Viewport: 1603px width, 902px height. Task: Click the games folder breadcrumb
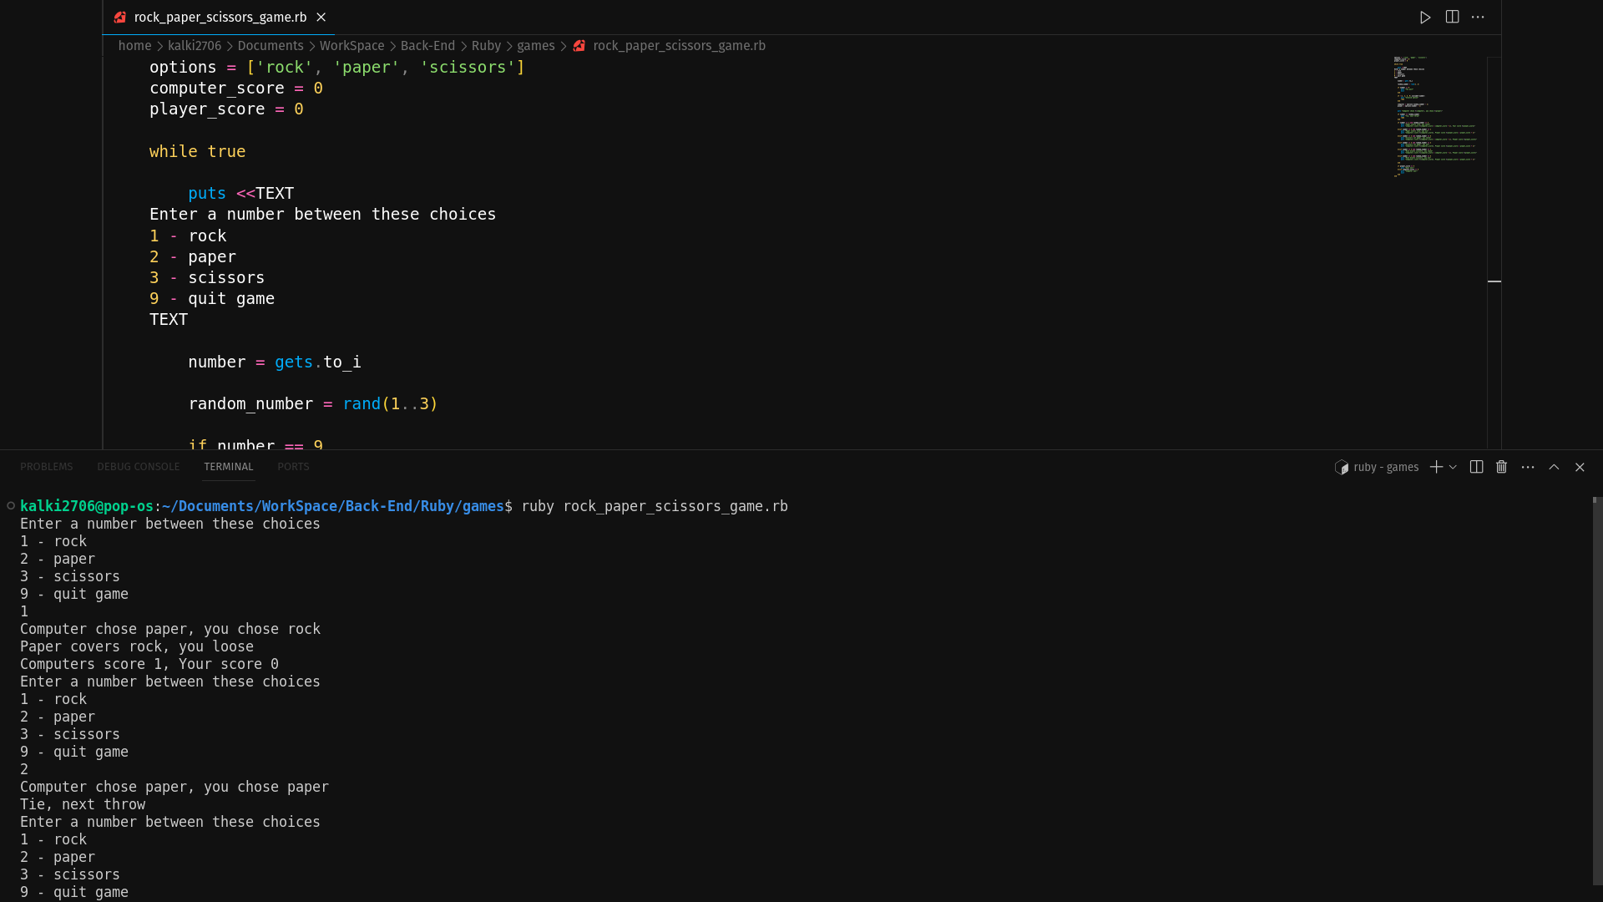click(x=535, y=46)
